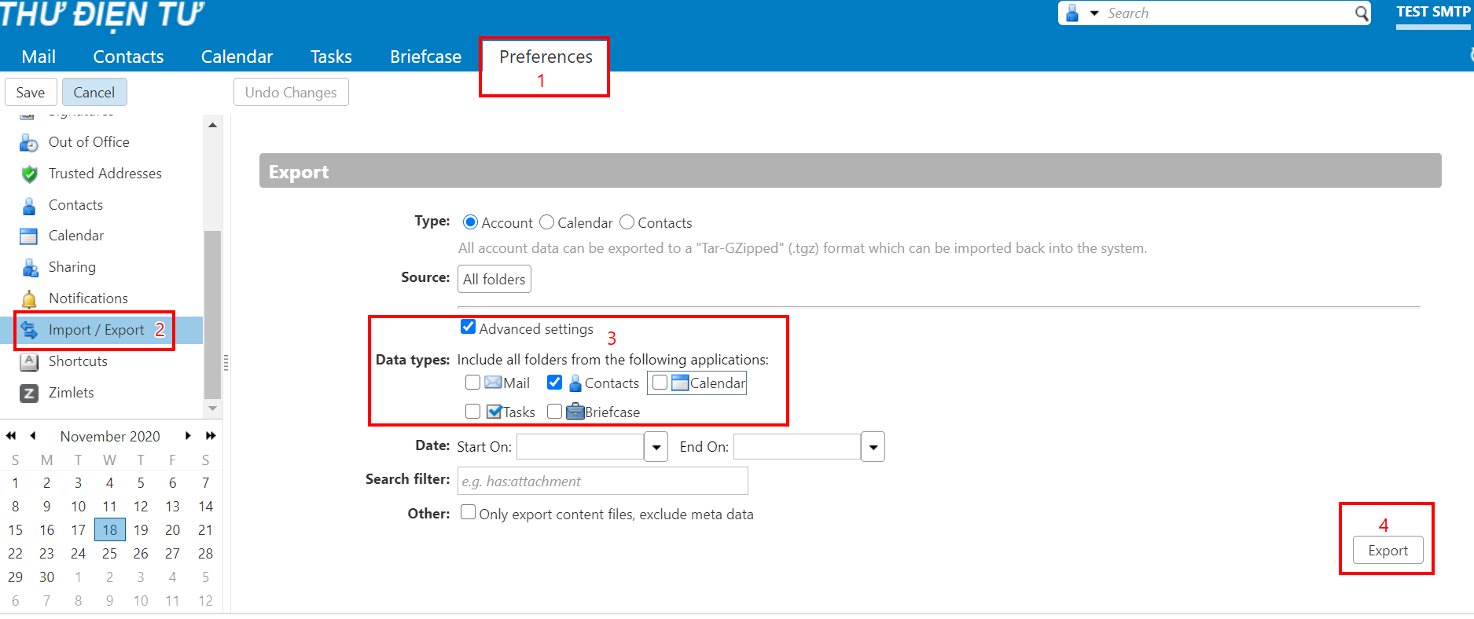Click the Search filter input field
Image resolution: width=1474 pixels, height=619 pixels.
point(602,481)
